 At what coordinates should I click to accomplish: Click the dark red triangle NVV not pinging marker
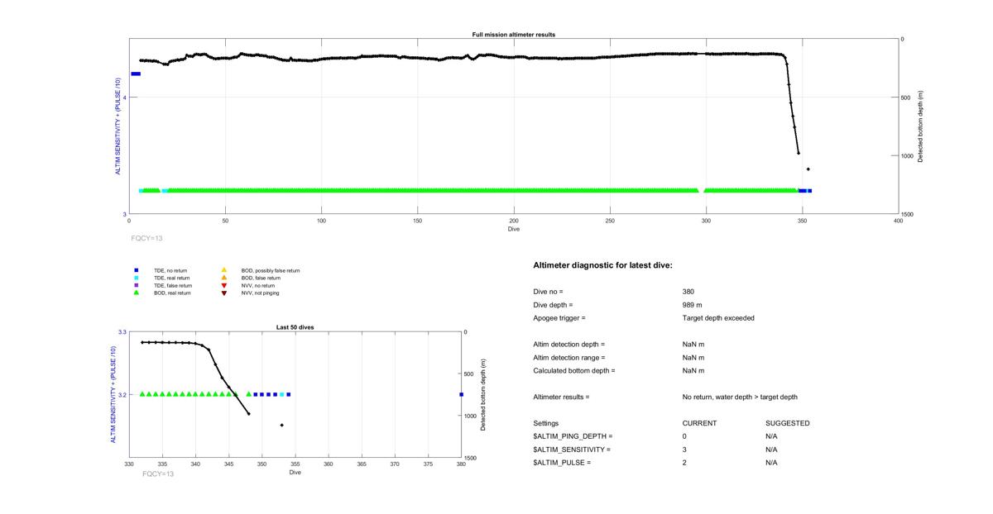click(224, 293)
